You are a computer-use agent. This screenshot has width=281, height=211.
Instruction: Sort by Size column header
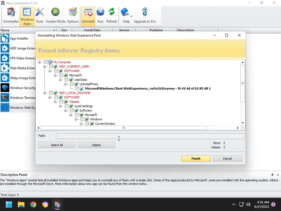click(x=64, y=30)
